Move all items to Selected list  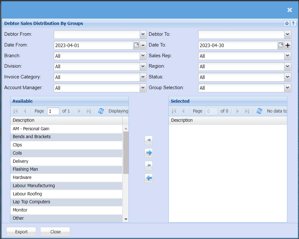click(149, 153)
